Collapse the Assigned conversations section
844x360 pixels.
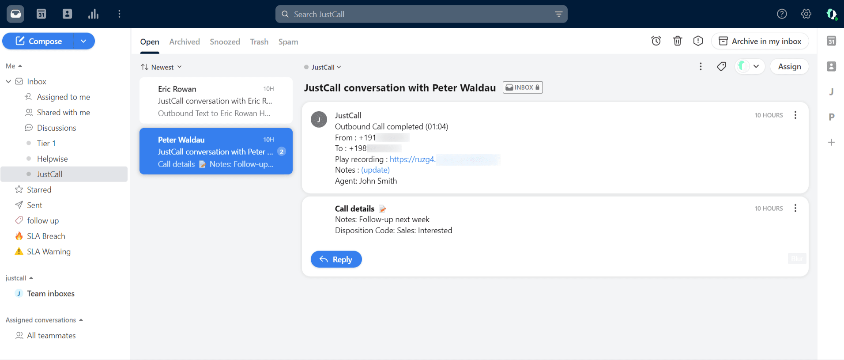[44, 320]
